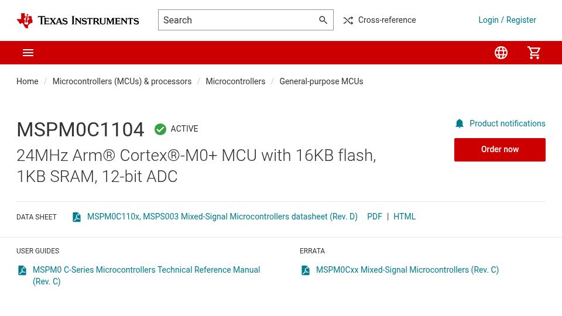Click the Technical Reference Manual PDF icon
This screenshot has height=316, width=562.
click(22, 270)
